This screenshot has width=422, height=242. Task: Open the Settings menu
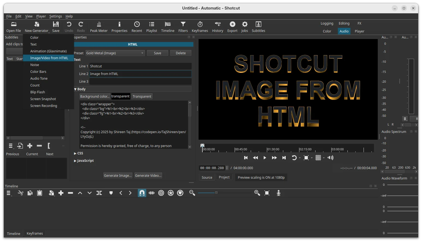click(x=55, y=16)
